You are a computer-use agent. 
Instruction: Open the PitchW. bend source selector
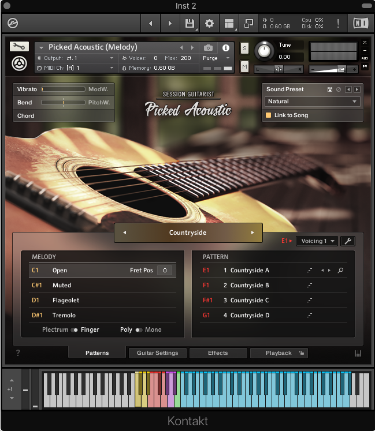pos(99,103)
